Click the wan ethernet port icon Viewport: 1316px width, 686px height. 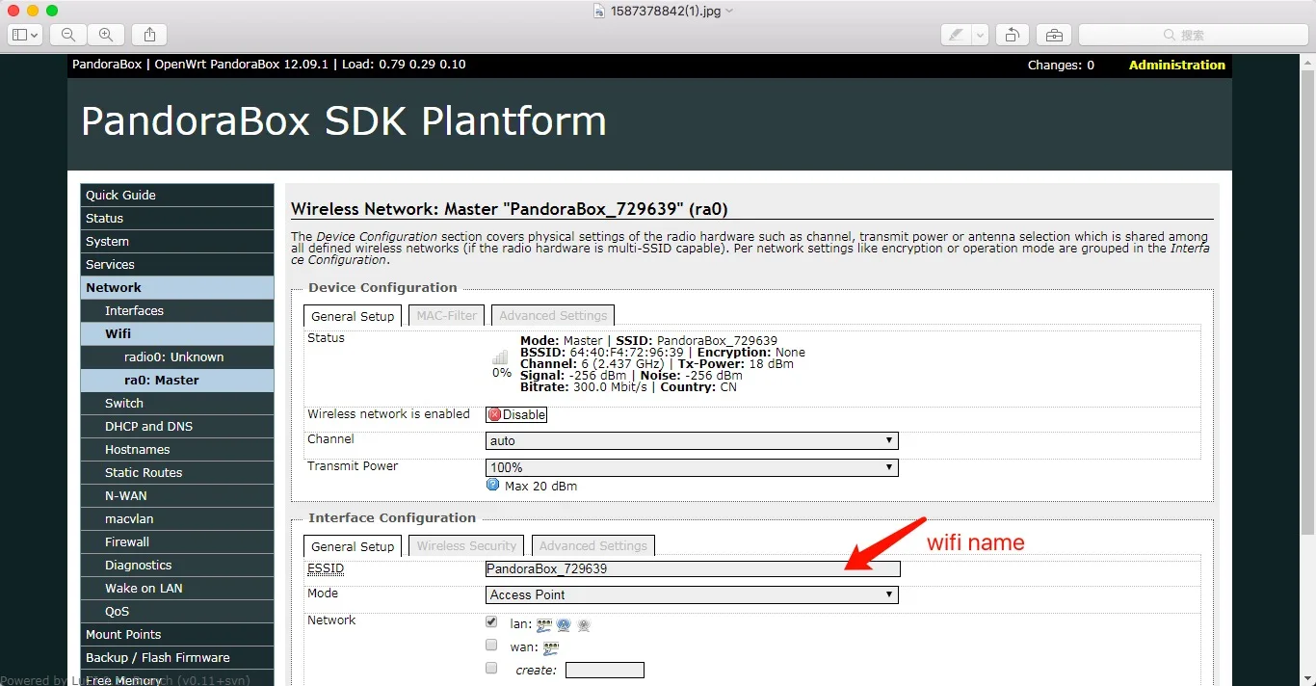tap(551, 647)
